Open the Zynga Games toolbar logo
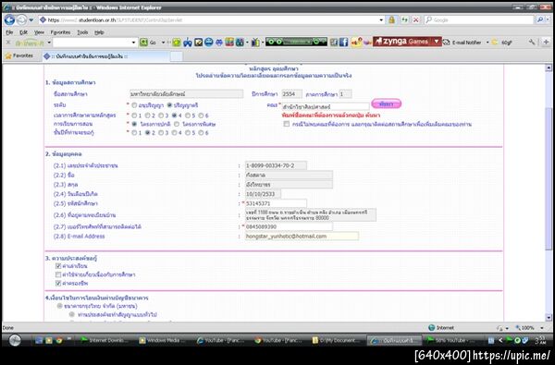The width and height of the screenshot is (555, 365). 403,42
